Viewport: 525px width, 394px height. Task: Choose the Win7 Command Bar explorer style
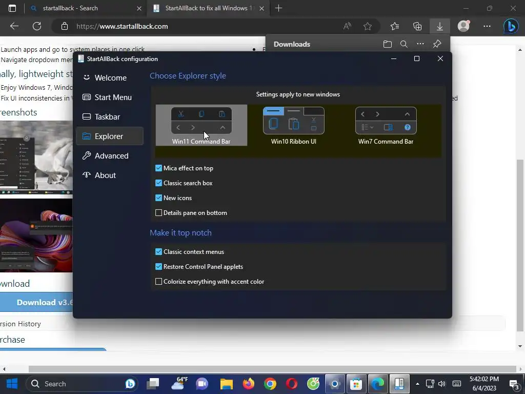(x=386, y=125)
